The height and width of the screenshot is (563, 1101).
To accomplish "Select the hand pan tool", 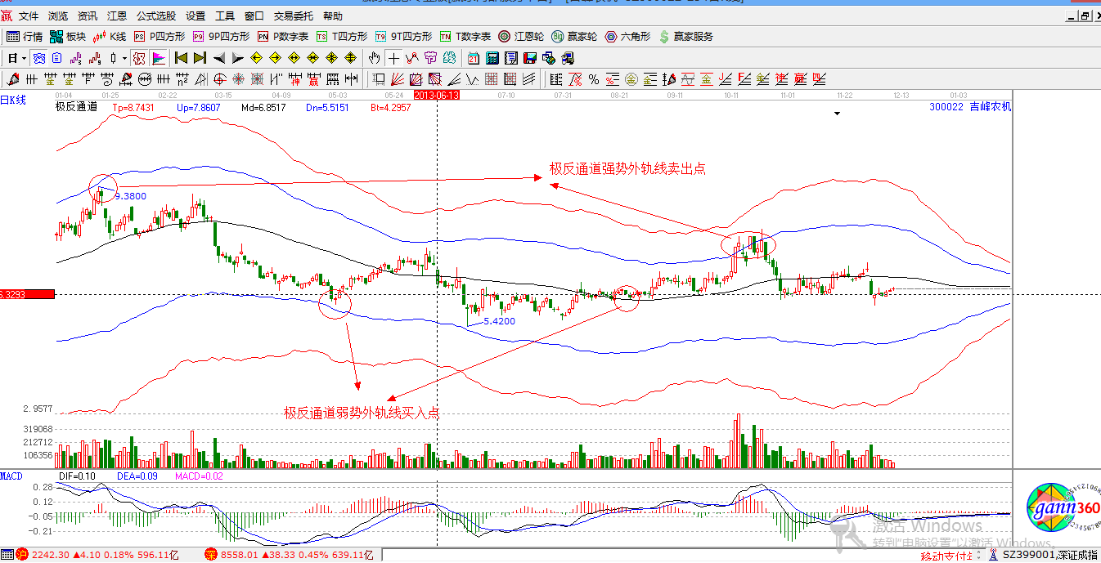I will pyautogui.click(x=375, y=58).
